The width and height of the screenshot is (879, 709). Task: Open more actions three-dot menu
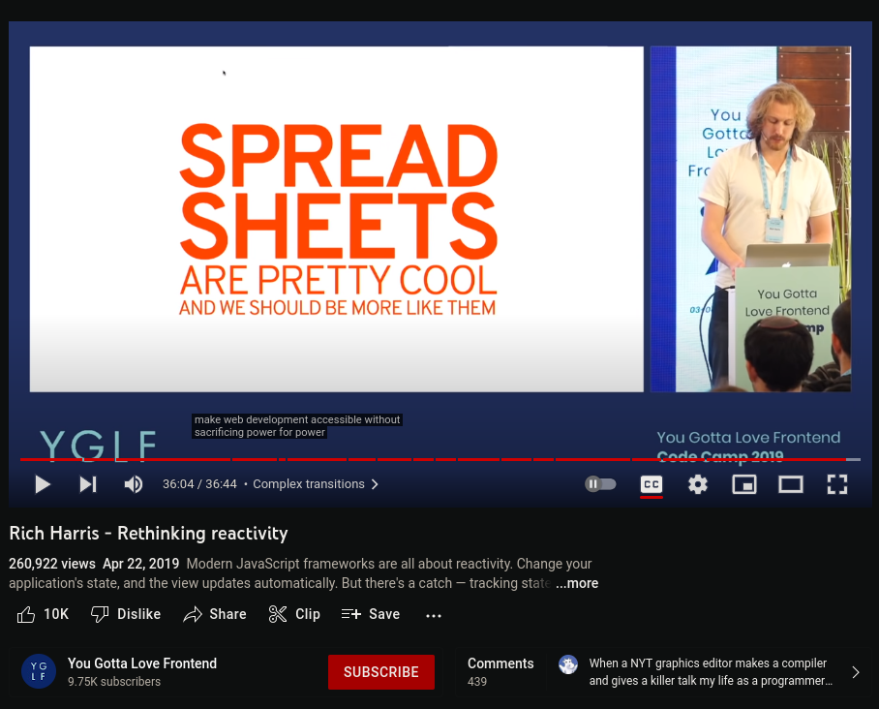(x=434, y=615)
